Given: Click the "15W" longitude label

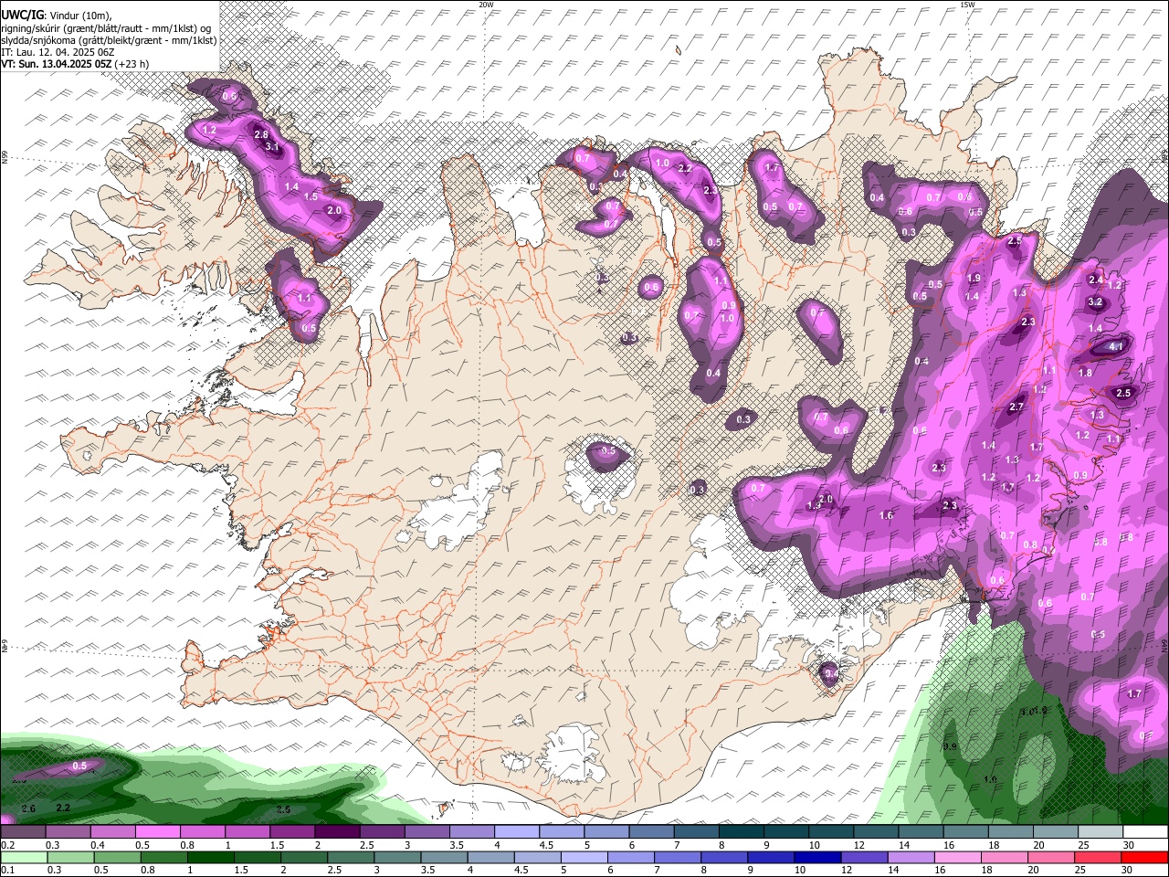Looking at the screenshot, I should (x=967, y=5).
